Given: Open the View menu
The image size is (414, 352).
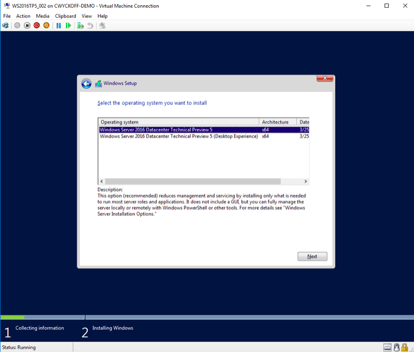Looking at the screenshot, I should (x=87, y=16).
